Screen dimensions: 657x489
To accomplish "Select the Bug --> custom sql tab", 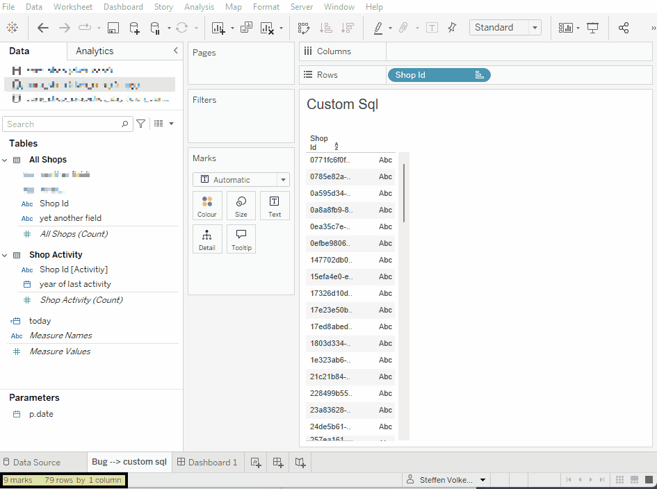I will (129, 462).
